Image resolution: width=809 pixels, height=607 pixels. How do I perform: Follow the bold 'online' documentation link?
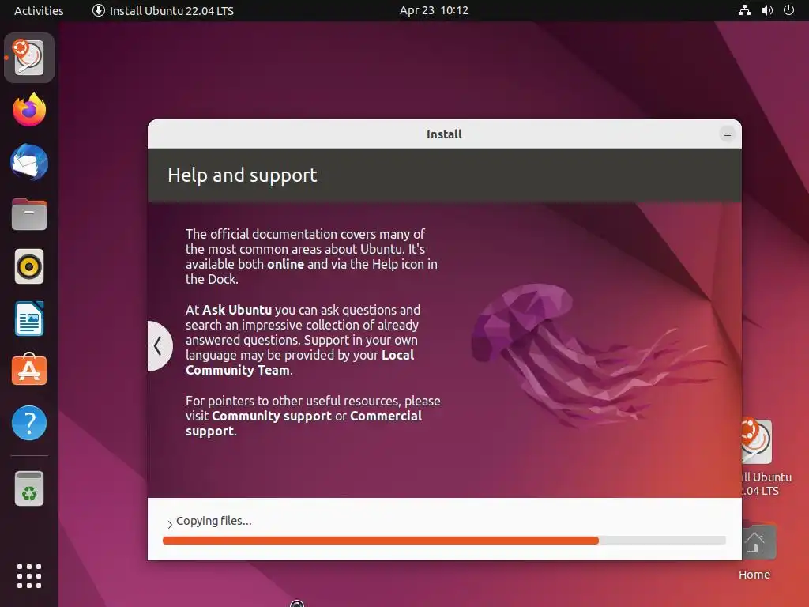point(285,264)
